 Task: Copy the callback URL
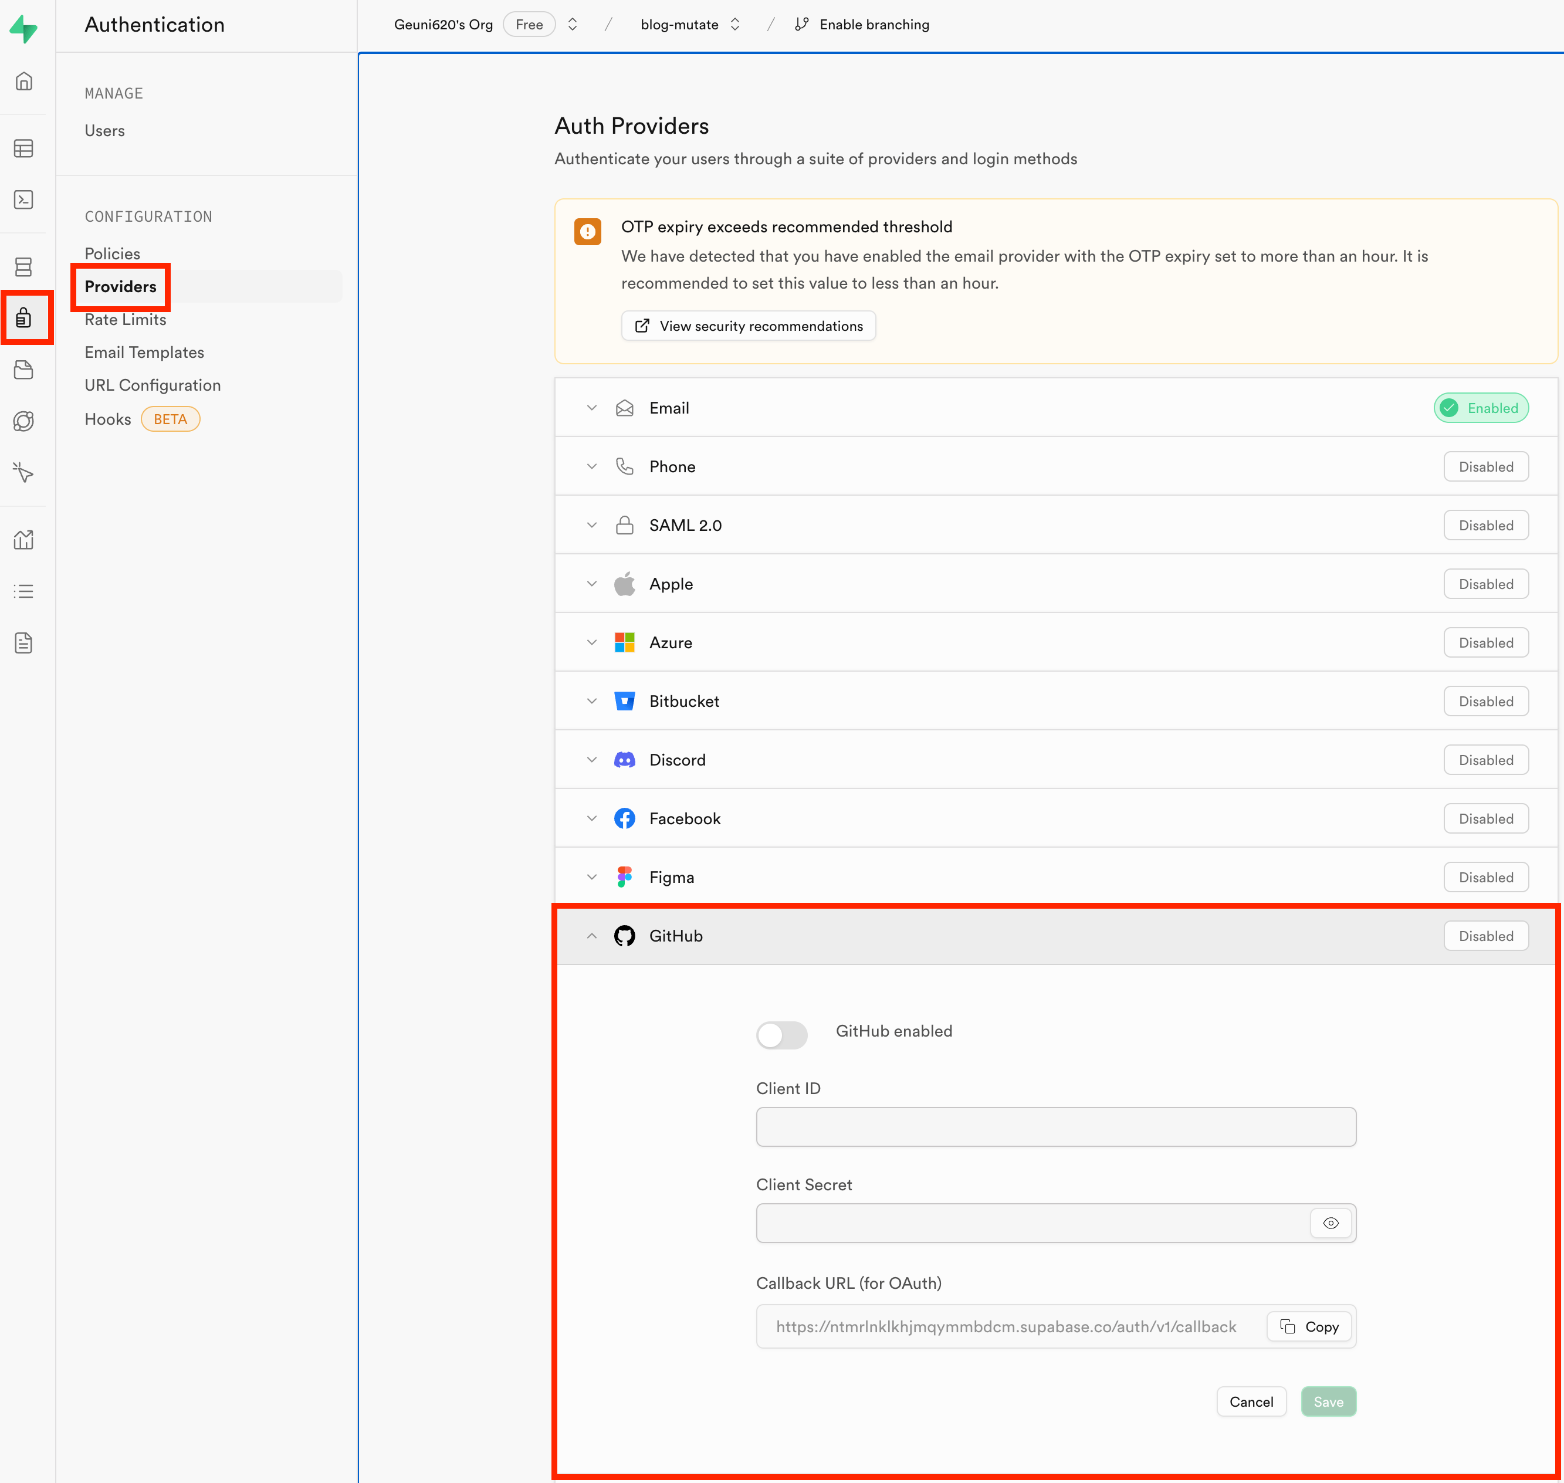pyautogui.click(x=1309, y=1326)
